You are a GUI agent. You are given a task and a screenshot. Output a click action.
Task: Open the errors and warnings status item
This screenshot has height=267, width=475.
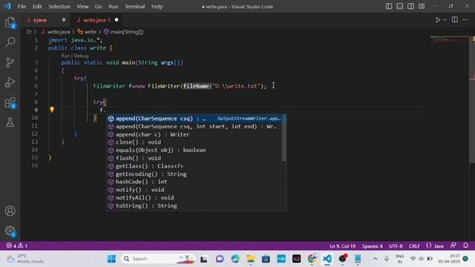pos(17,245)
